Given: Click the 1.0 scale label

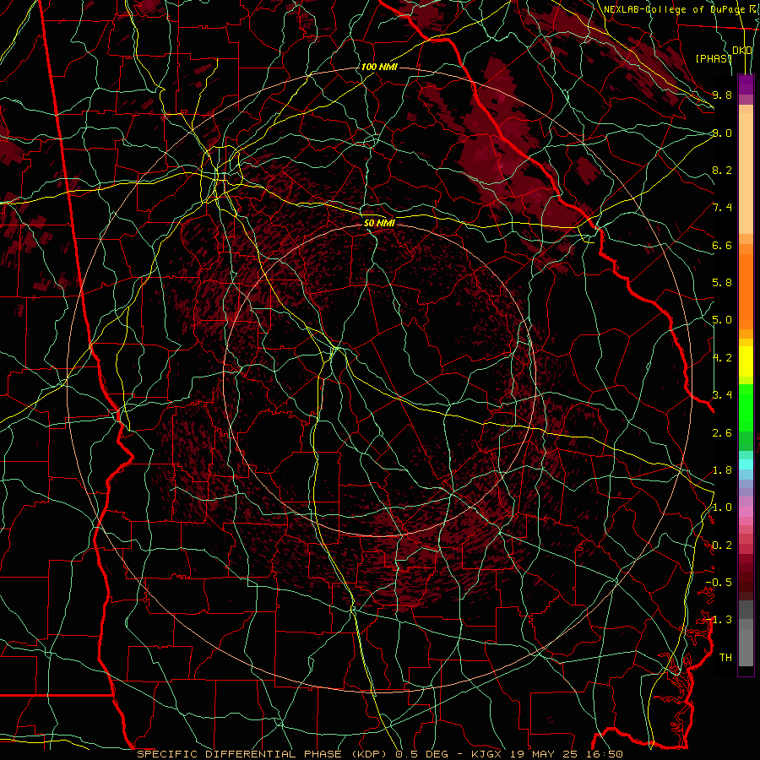Looking at the screenshot, I should (722, 508).
